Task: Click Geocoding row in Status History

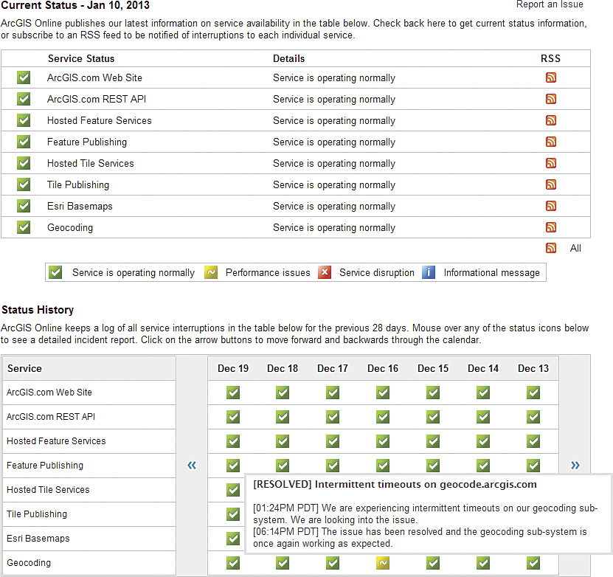Action: 30,563
